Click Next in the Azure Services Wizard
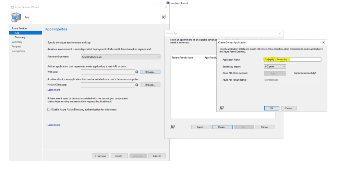This screenshot has height=169, width=351. pos(119,156)
